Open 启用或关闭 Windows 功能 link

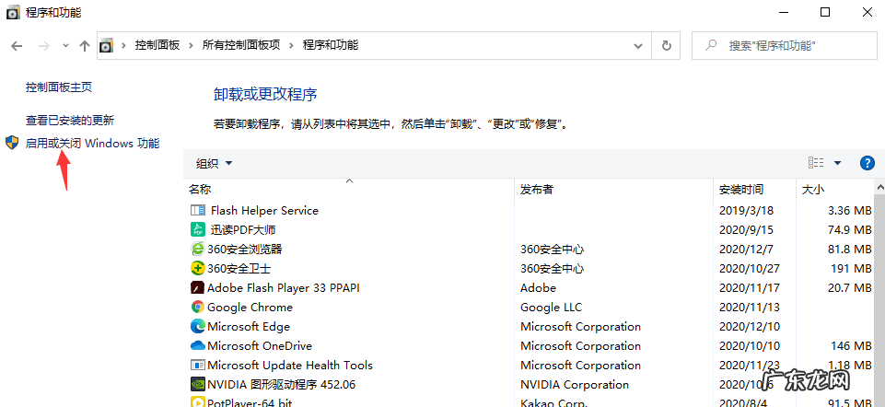93,144
